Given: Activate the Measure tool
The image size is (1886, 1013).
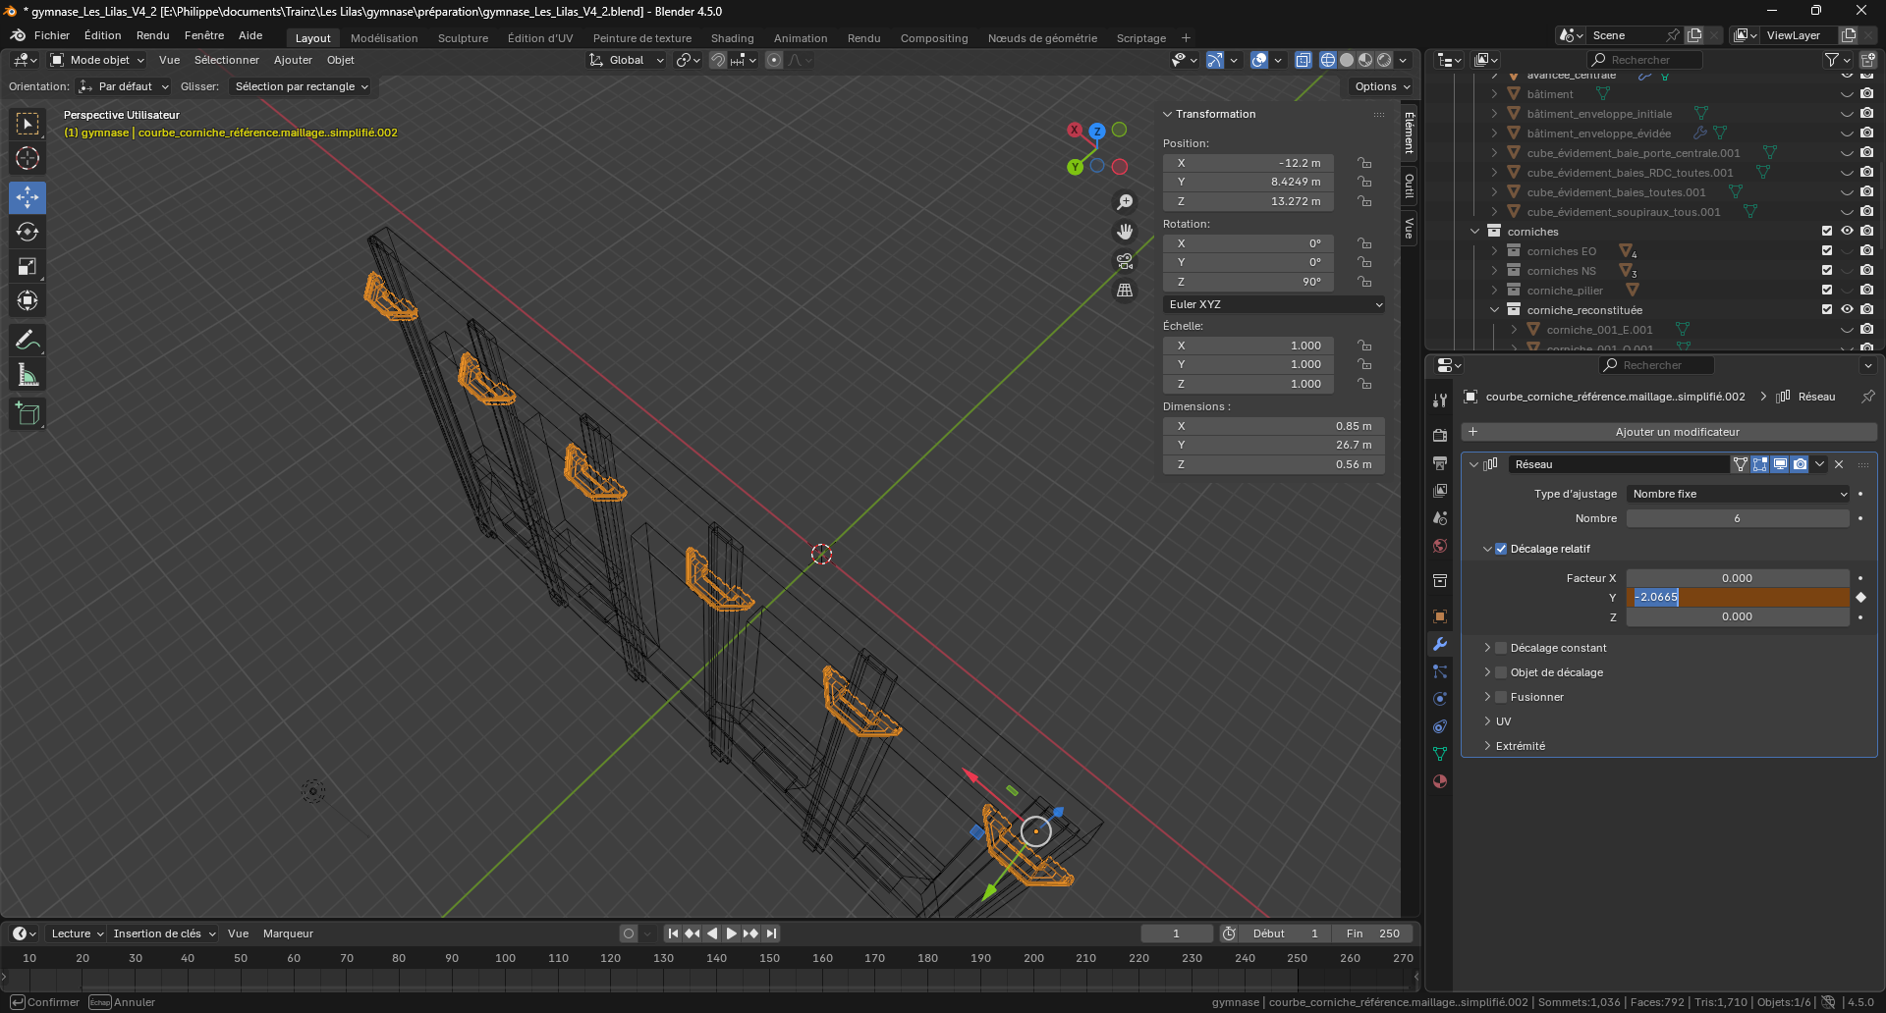Looking at the screenshot, I should coord(28,375).
